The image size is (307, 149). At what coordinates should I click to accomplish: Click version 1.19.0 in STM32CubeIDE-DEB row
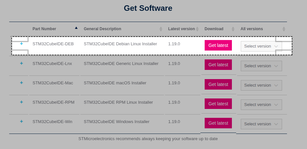(174, 44)
